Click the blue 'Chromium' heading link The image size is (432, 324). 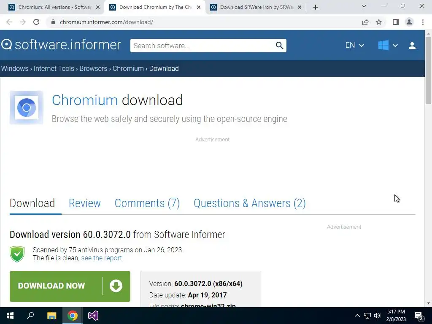pyautogui.click(x=85, y=100)
